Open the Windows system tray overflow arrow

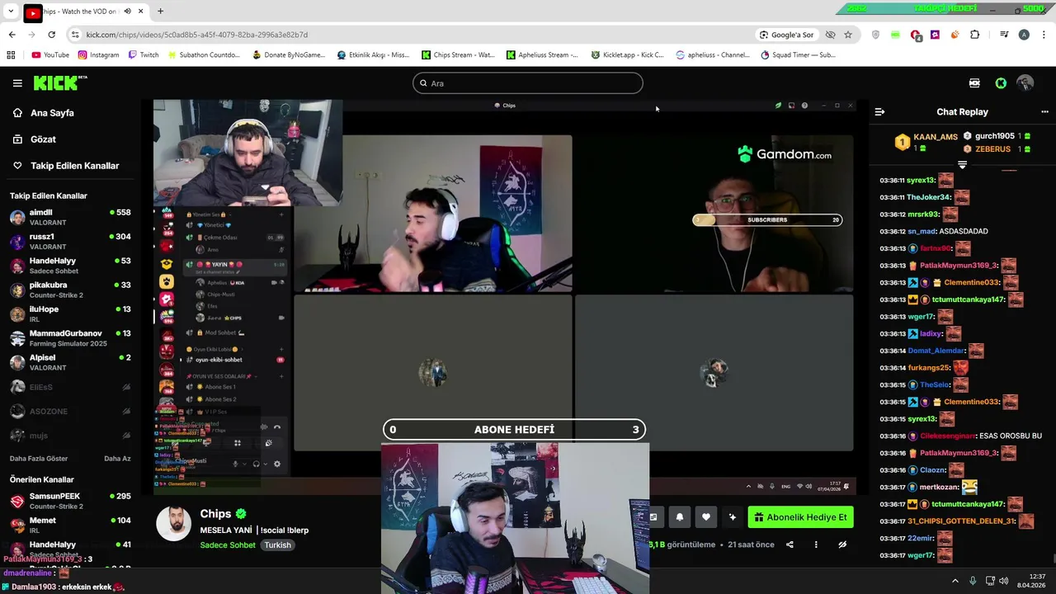pyautogui.click(x=955, y=581)
